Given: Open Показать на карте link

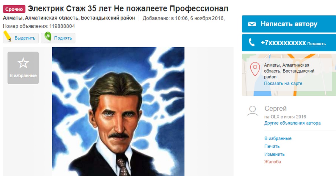Looking at the screenshot, I should (x=283, y=84).
